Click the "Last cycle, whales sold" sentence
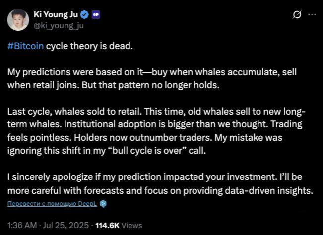The image size is (323, 235). tap(75, 112)
